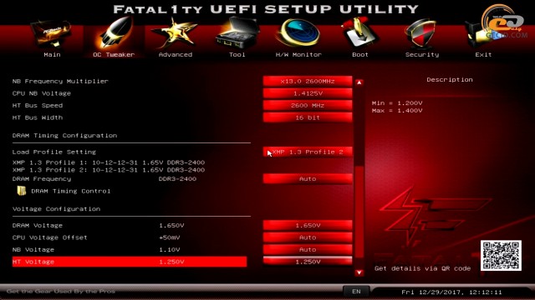Select the NB Frequency Multiplier label
Viewport: 535px width, 300px height.
60,82
